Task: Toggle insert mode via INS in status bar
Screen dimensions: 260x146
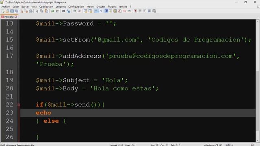Action: [x=252, y=145]
